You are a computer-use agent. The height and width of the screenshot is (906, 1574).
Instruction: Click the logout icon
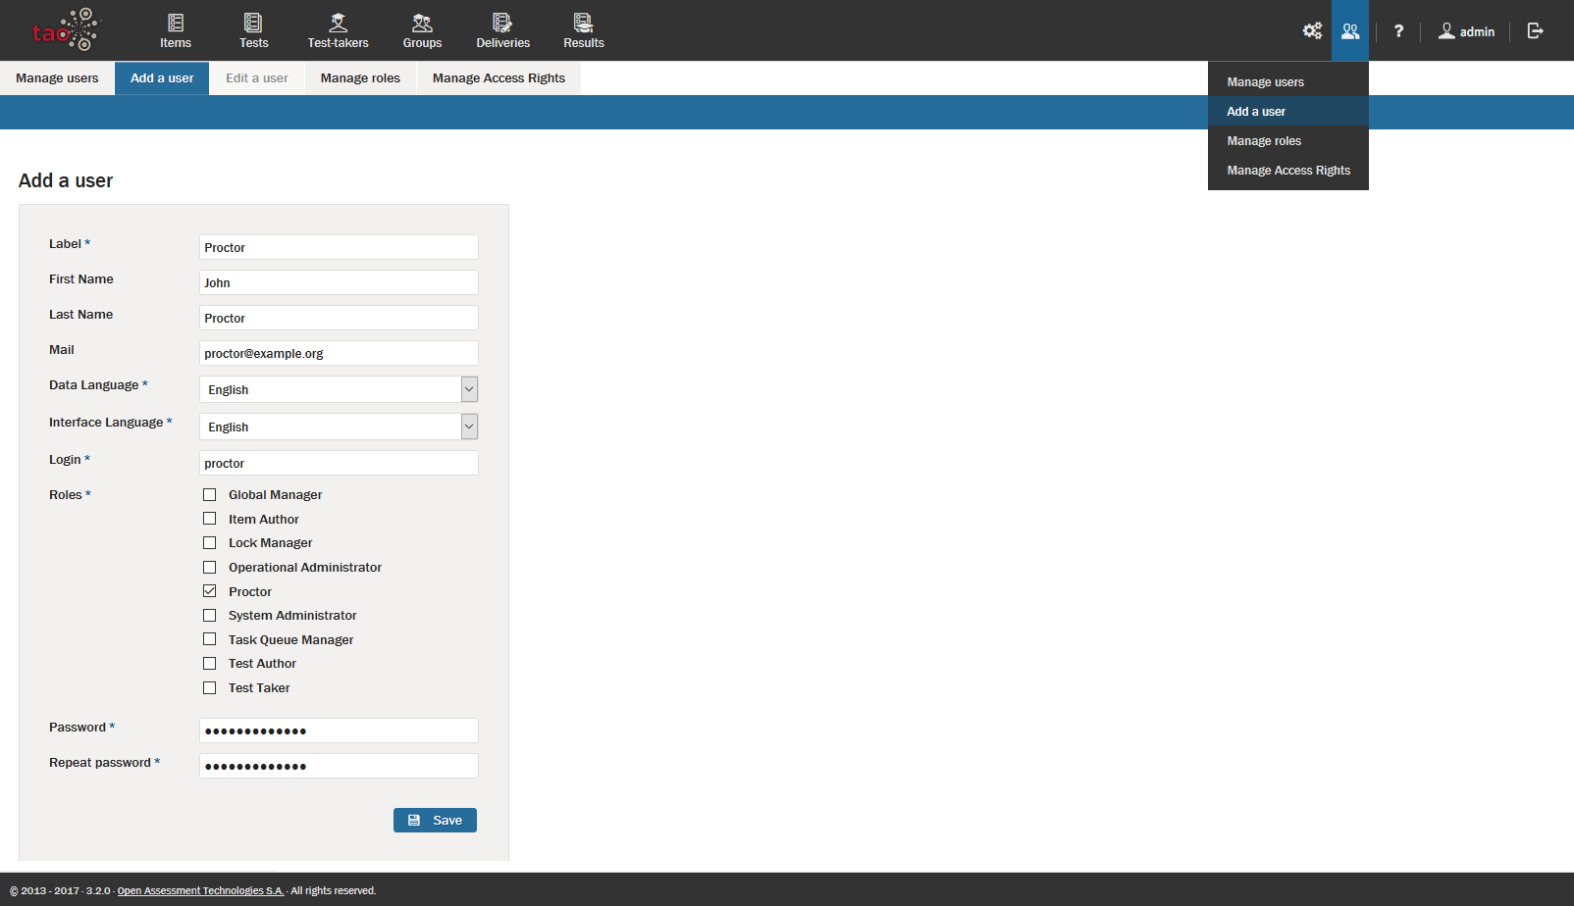pos(1536,31)
